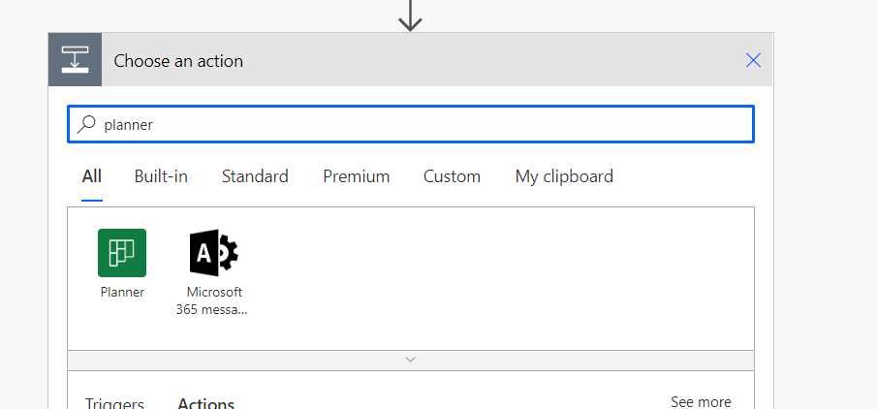This screenshot has height=409, width=877.
Task: Click the Planner connector label
Action: coord(122,292)
